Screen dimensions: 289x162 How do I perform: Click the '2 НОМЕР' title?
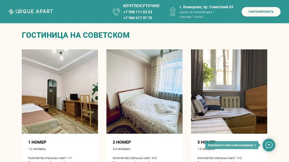[122, 142]
